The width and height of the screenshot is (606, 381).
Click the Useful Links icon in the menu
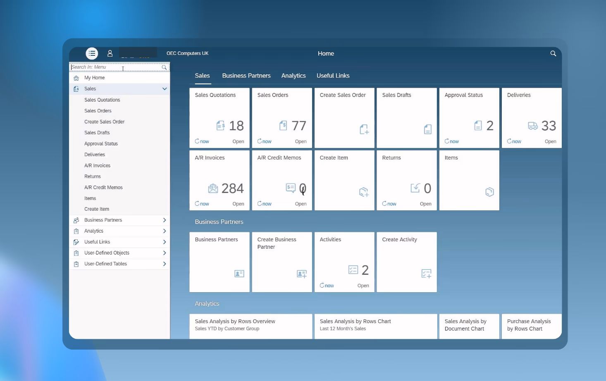(76, 242)
